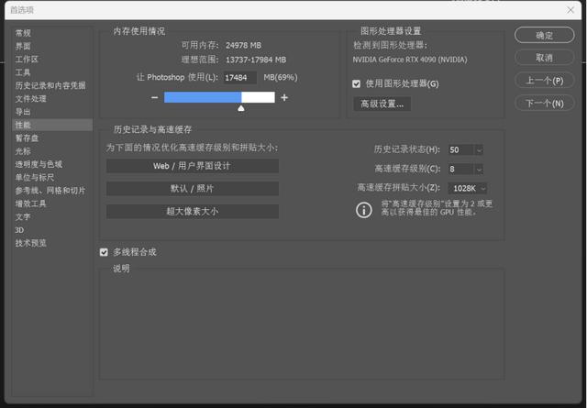Open 参考线、网格和切片 preferences
This screenshot has height=408, width=587.
[x=50, y=191]
